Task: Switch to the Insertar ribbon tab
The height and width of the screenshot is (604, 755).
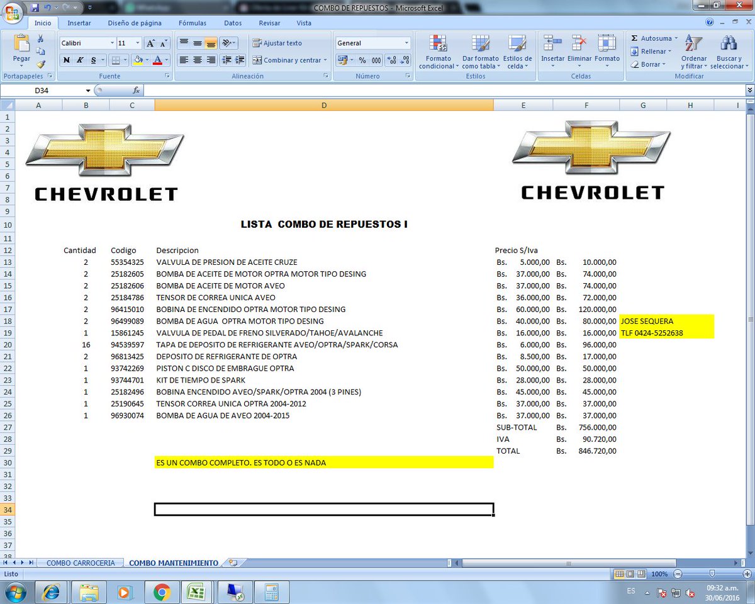Action: [79, 23]
